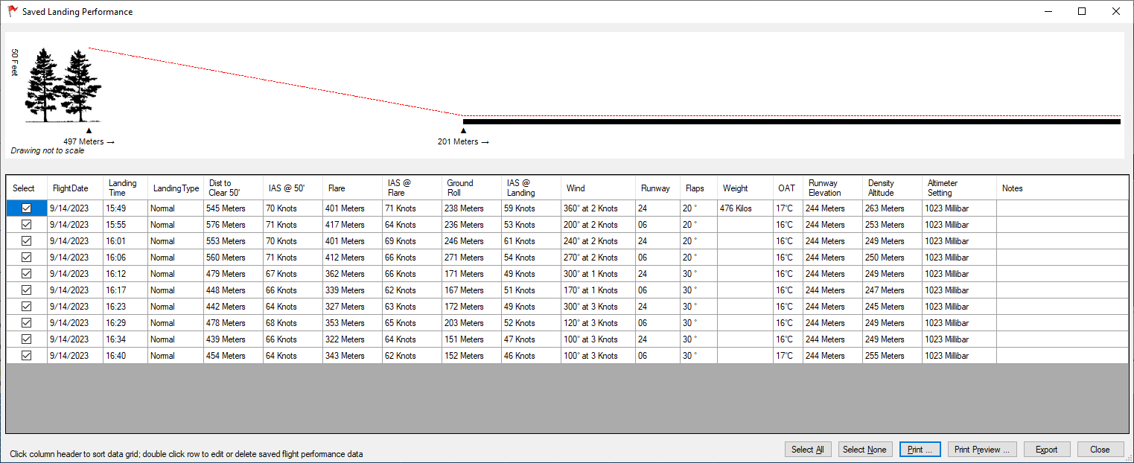Click the Close button at the bottom right
This screenshot has height=463, width=1134.
pos(1100,449)
